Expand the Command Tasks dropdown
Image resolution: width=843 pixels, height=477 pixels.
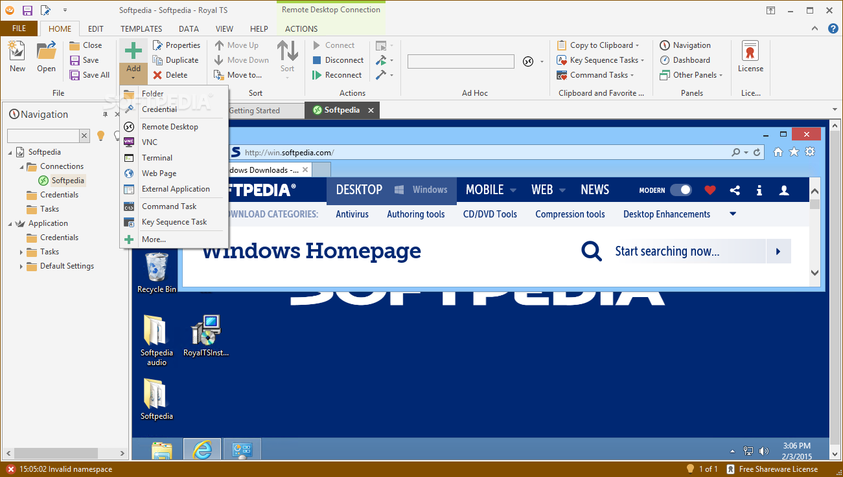click(x=632, y=75)
